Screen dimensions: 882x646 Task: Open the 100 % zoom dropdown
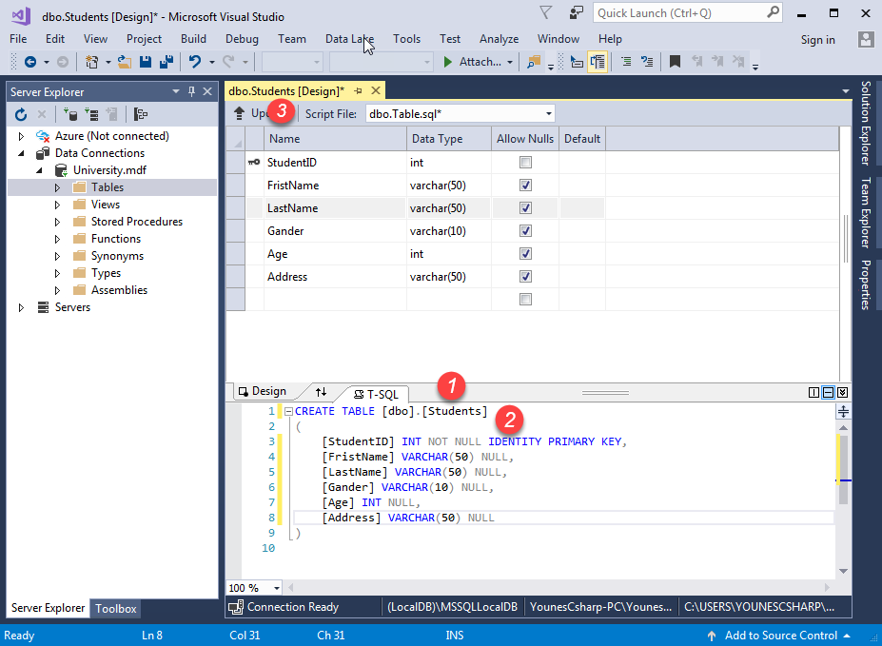[x=277, y=588]
